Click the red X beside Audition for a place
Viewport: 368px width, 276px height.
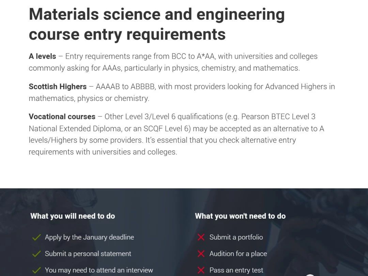click(201, 254)
